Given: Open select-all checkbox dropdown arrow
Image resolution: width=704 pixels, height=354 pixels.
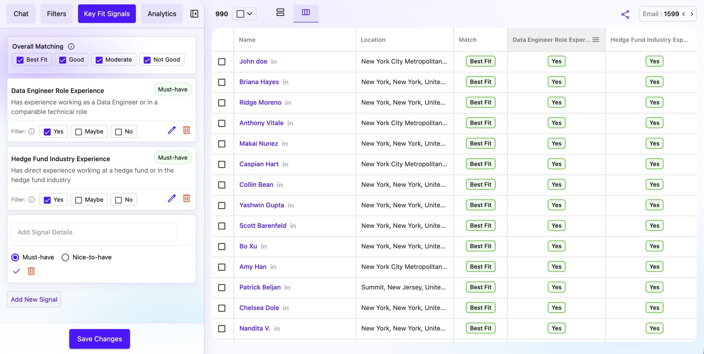Looking at the screenshot, I should coord(250,14).
